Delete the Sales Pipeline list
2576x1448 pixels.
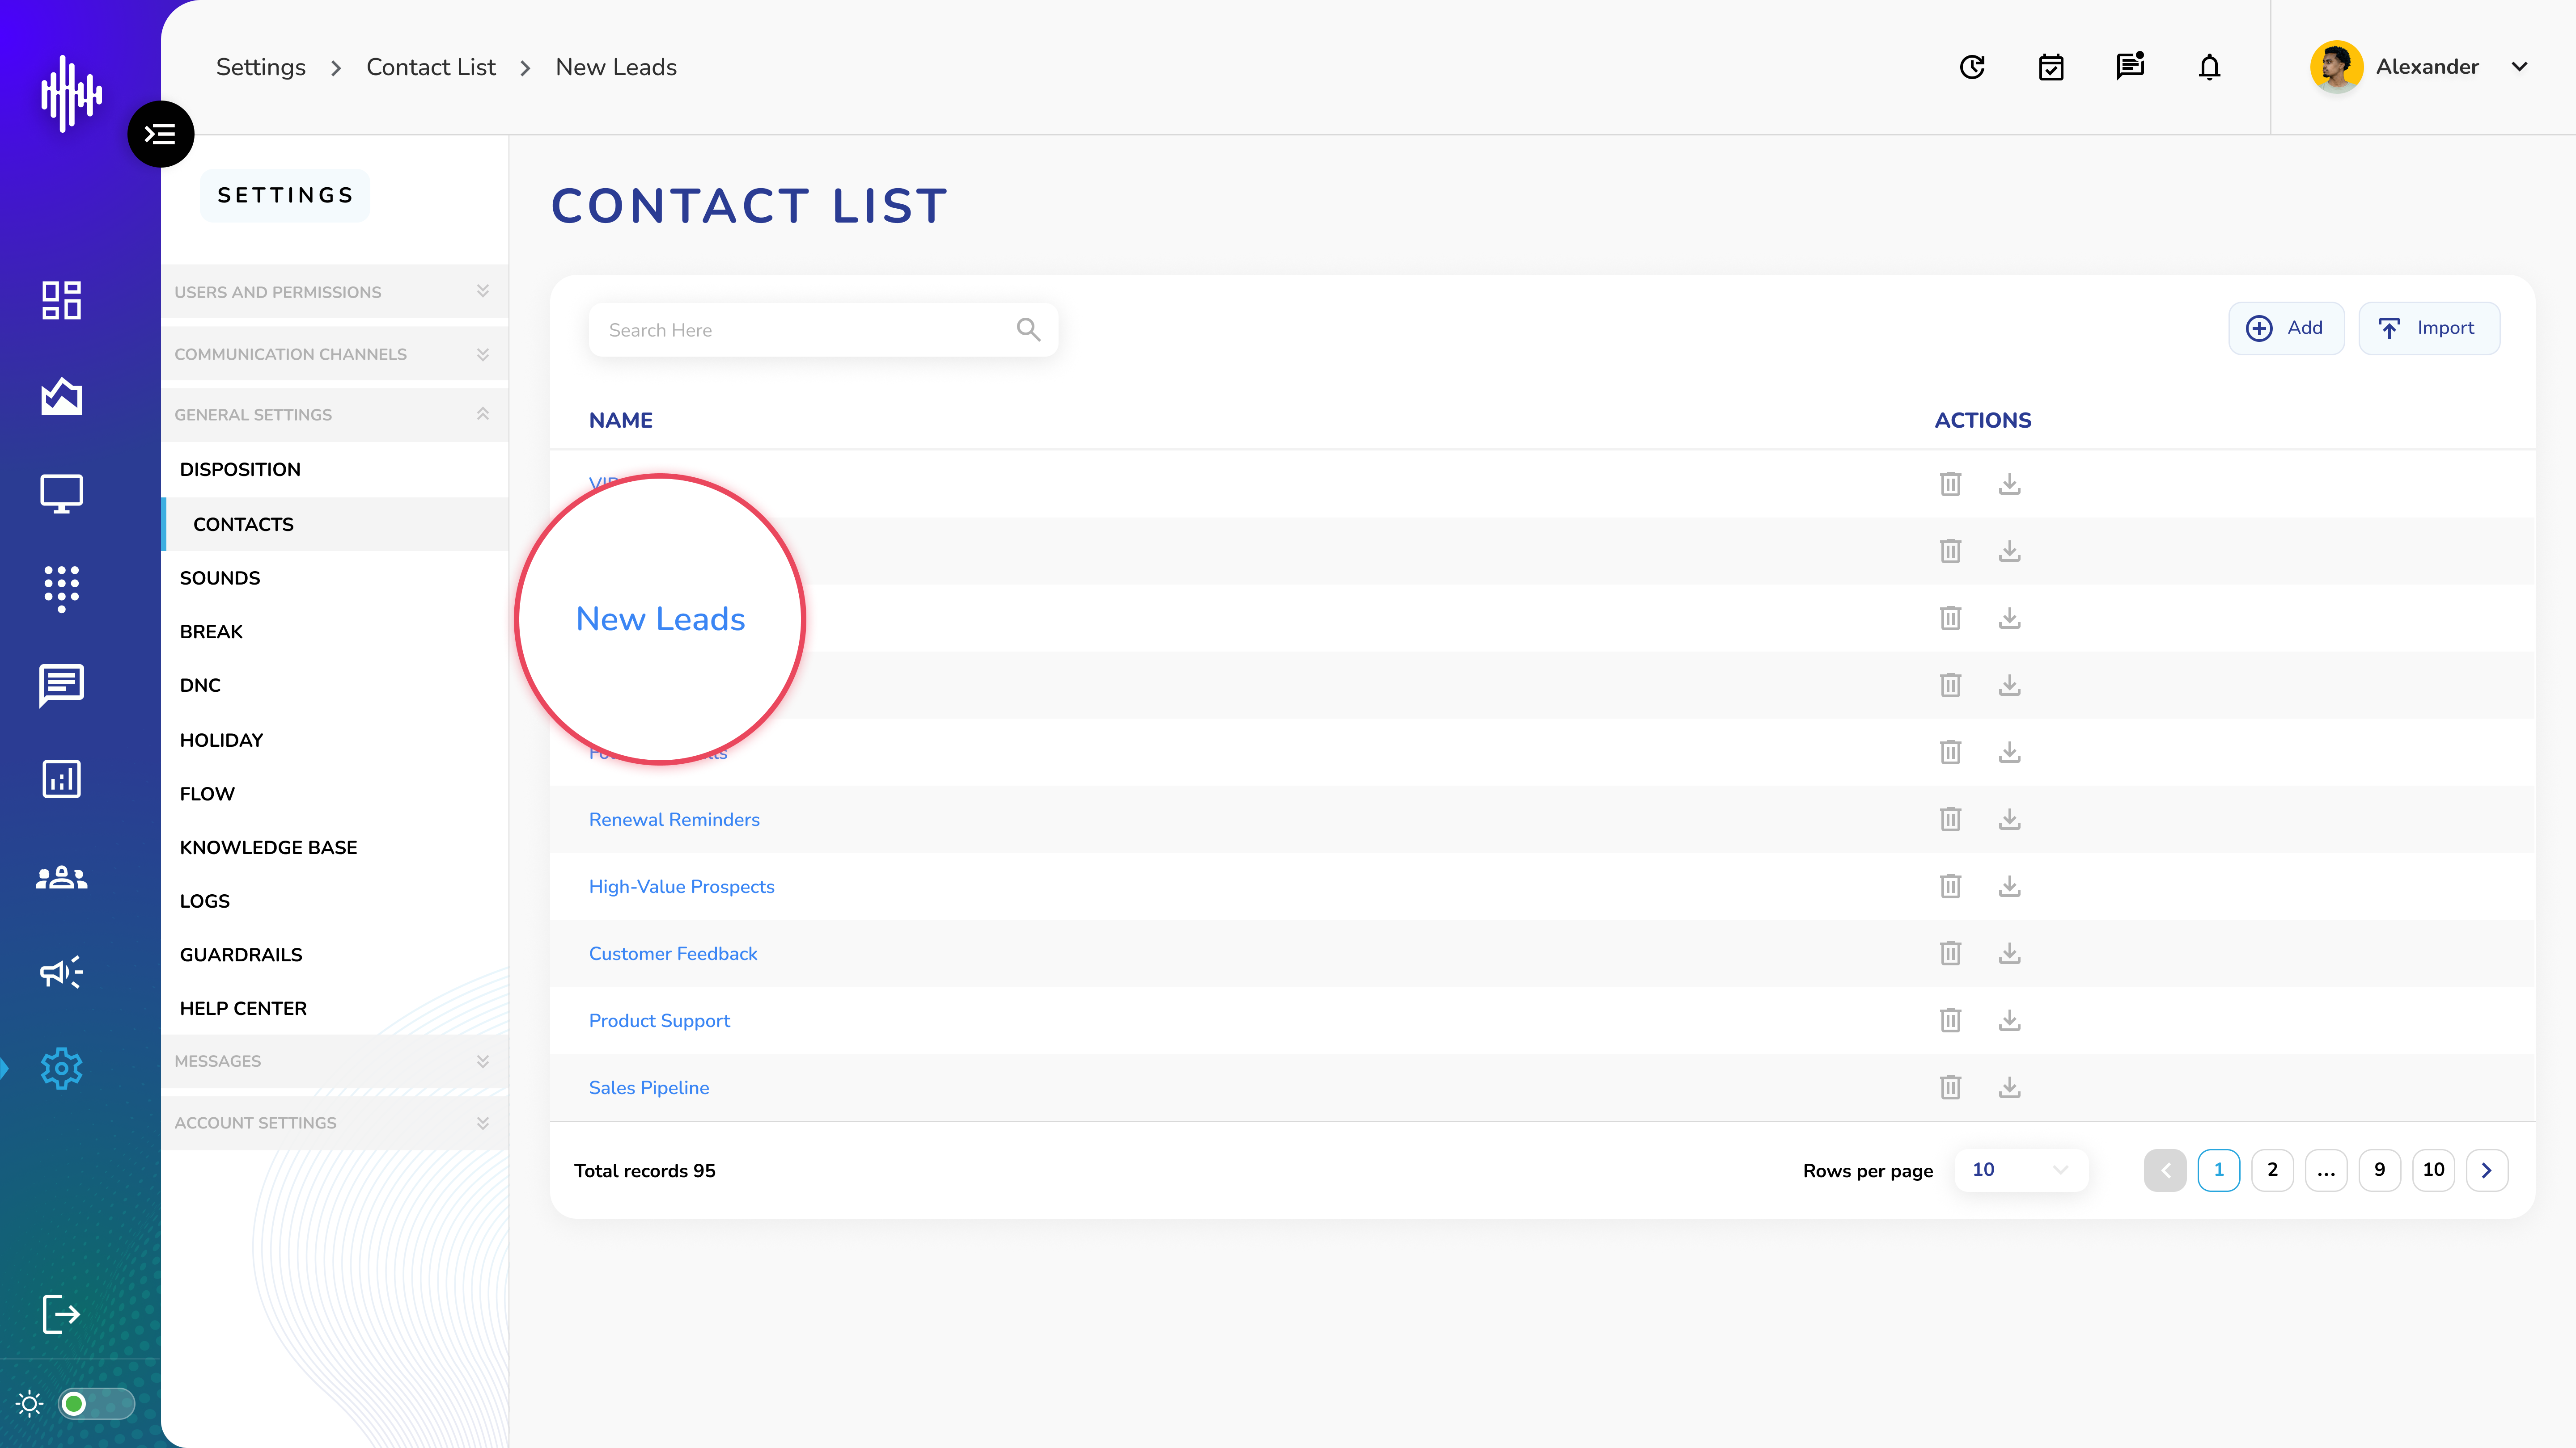pyautogui.click(x=1950, y=1086)
